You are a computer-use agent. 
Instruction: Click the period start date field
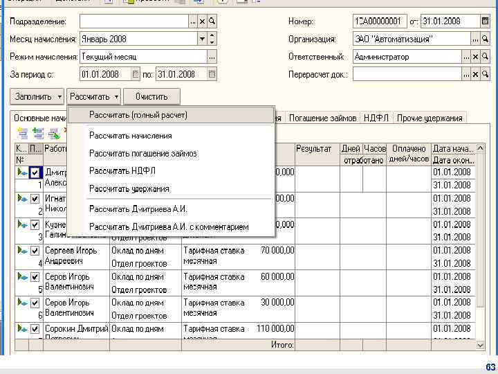point(105,74)
